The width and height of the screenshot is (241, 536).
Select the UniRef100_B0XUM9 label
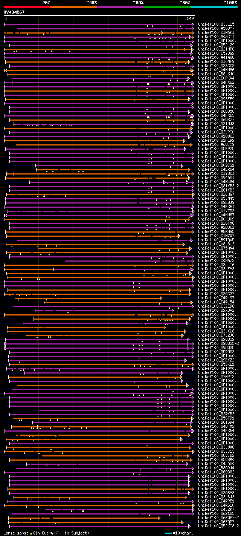coord(216,219)
